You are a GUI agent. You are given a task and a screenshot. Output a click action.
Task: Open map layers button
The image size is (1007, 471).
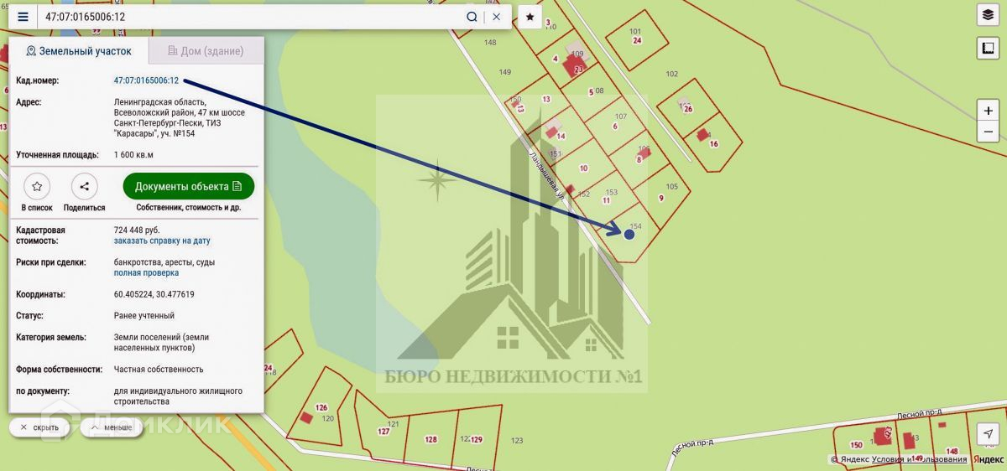[x=988, y=15]
